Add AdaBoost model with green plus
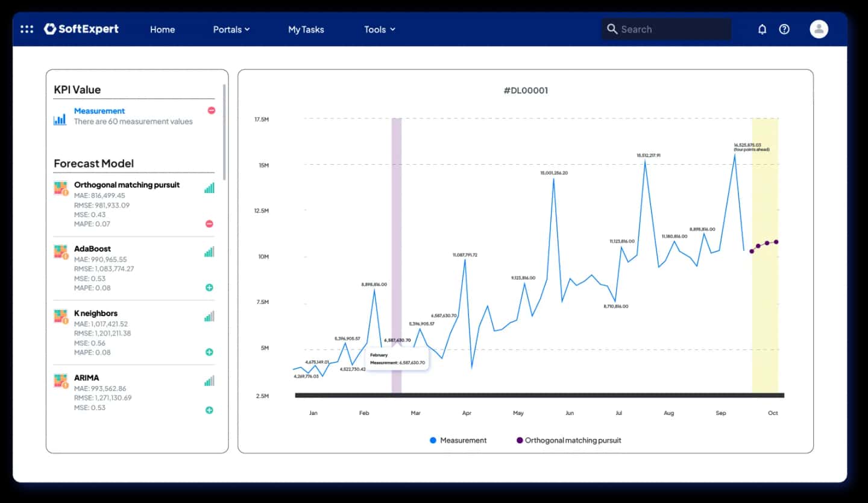The width and height of the screenshot is (868, 503). (209, 288)
